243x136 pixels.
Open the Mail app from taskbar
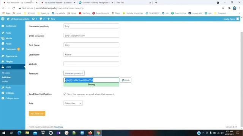pos(35,133)
